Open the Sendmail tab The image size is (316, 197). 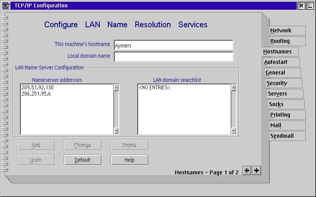[x=282, y=136]
